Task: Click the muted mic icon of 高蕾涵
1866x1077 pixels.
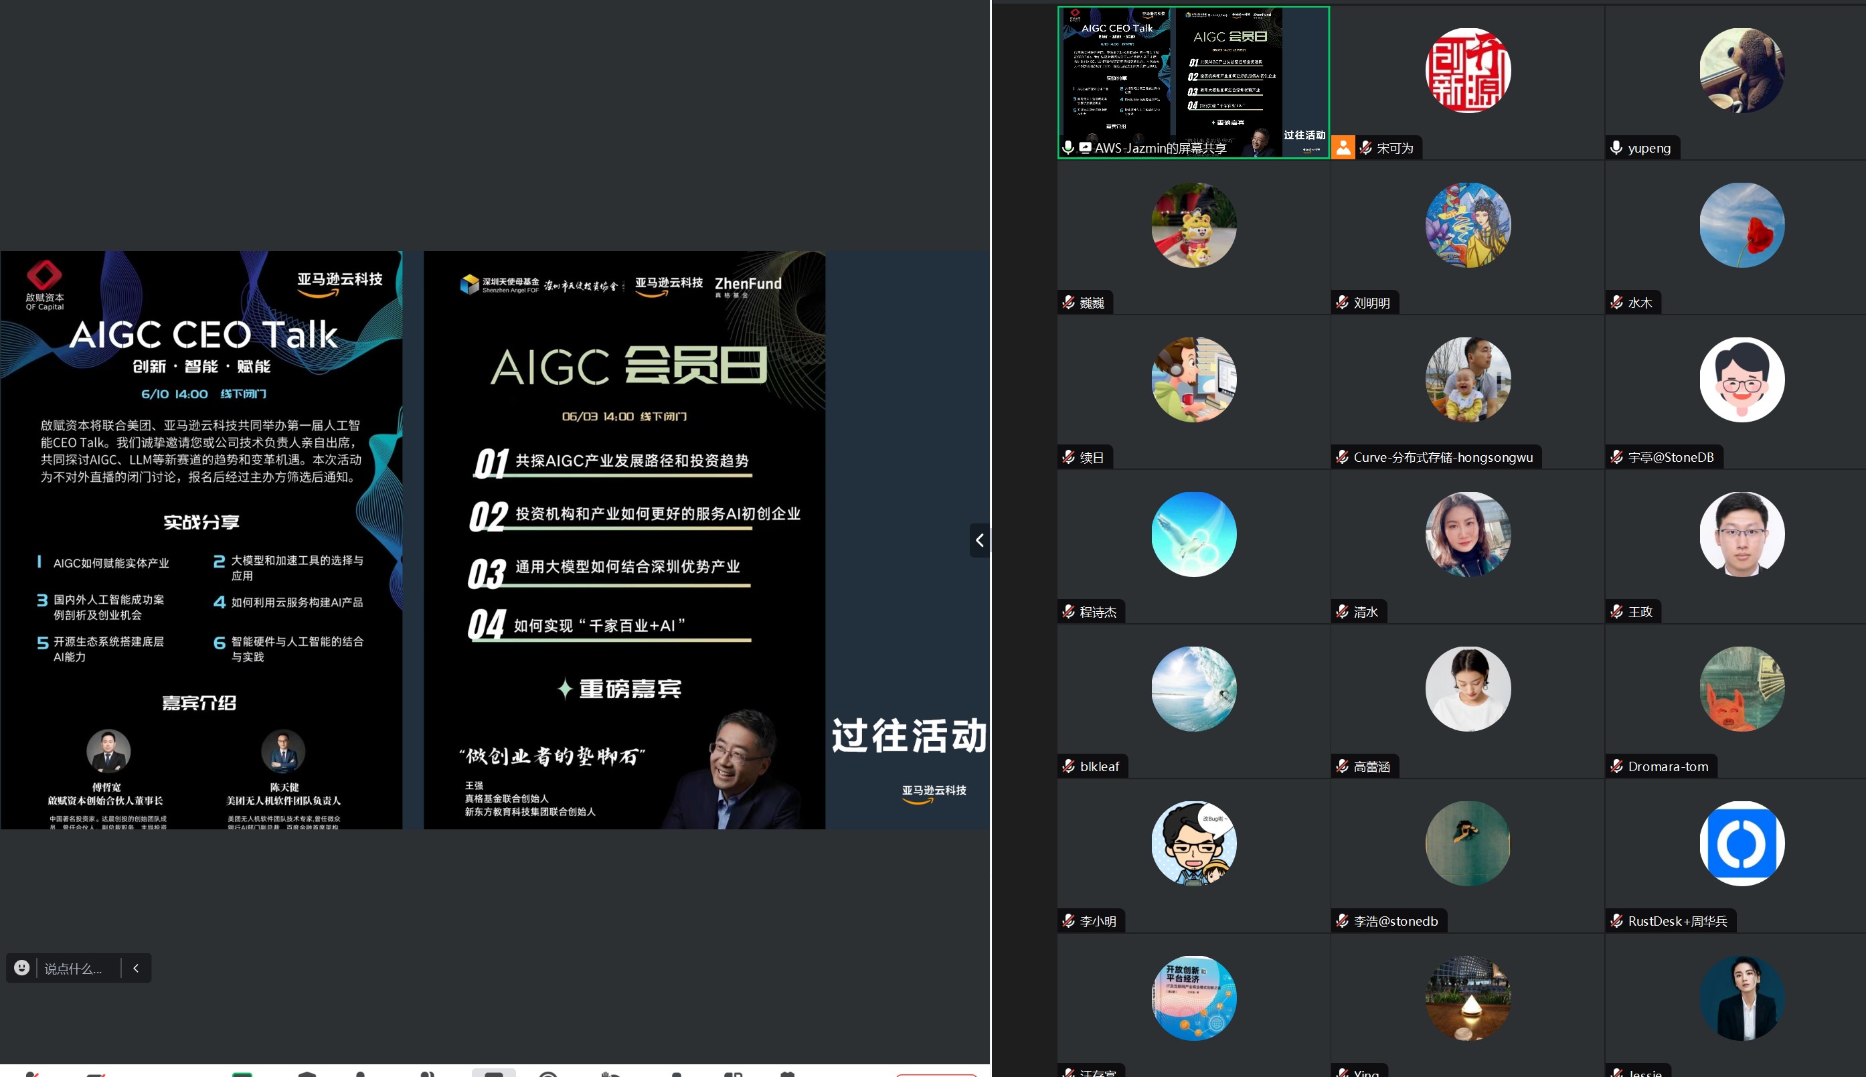Action: pos(1343,766)
